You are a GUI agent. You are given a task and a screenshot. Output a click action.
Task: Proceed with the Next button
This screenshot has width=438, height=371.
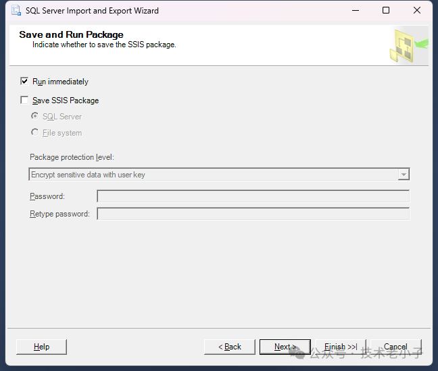285,347
